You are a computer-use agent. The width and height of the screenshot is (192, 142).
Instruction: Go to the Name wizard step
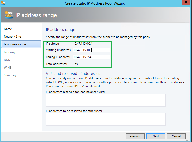click(x=8, y=29)
